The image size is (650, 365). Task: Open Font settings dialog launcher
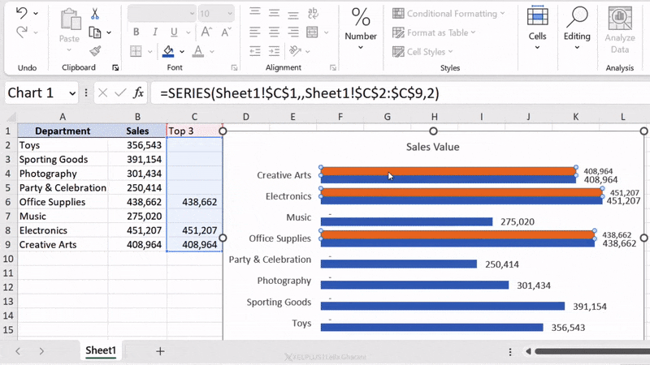pyautogui.click(x=234, y=68)
